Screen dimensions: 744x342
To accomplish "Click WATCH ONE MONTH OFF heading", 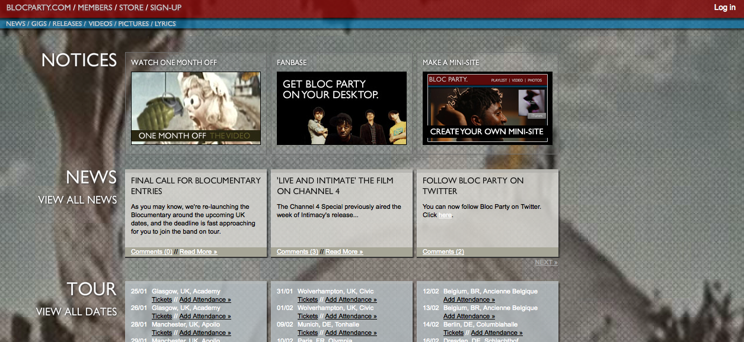I will [174, 62].
